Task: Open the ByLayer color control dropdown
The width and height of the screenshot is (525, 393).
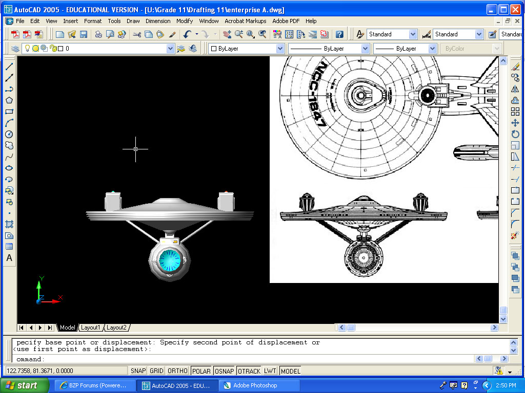Action: tap(280, 49)
